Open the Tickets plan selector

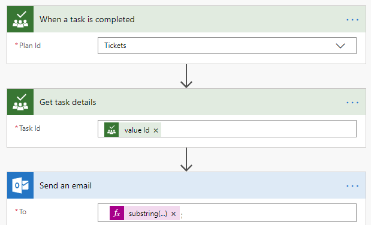(x=227, y=46)
